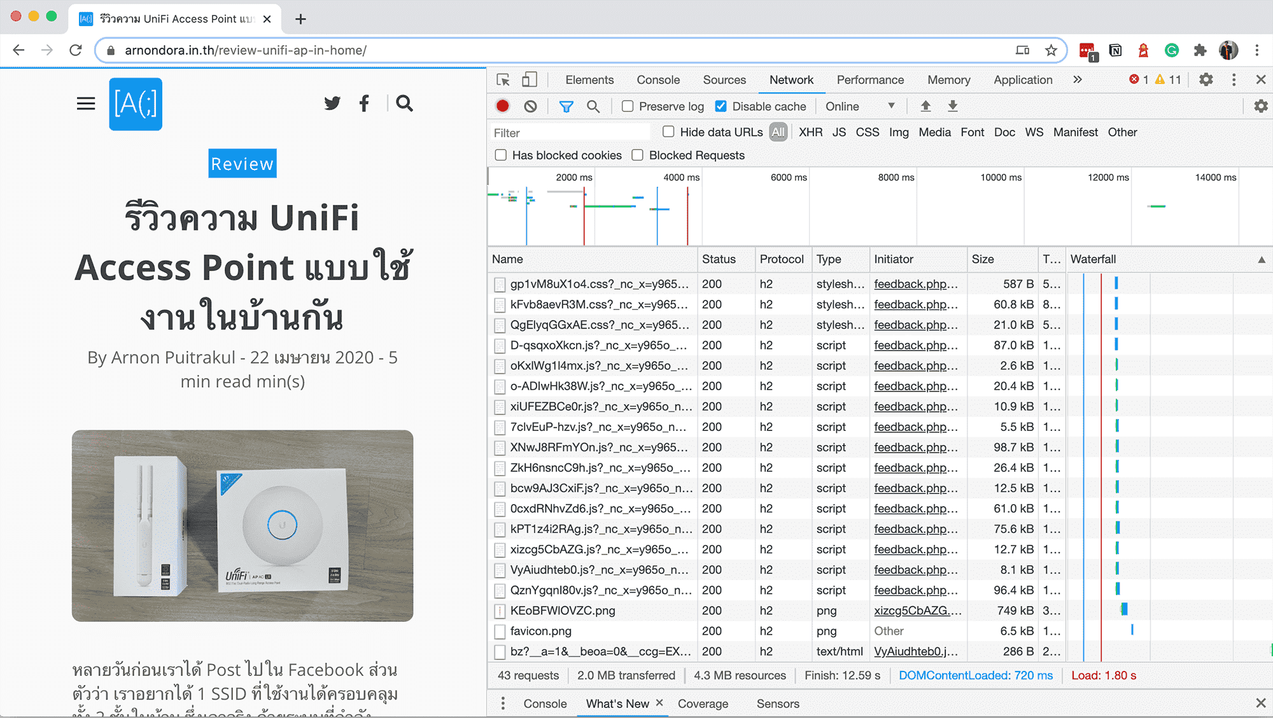
Task: Check Blocked Requests checkbox
Action: point(637,155)
